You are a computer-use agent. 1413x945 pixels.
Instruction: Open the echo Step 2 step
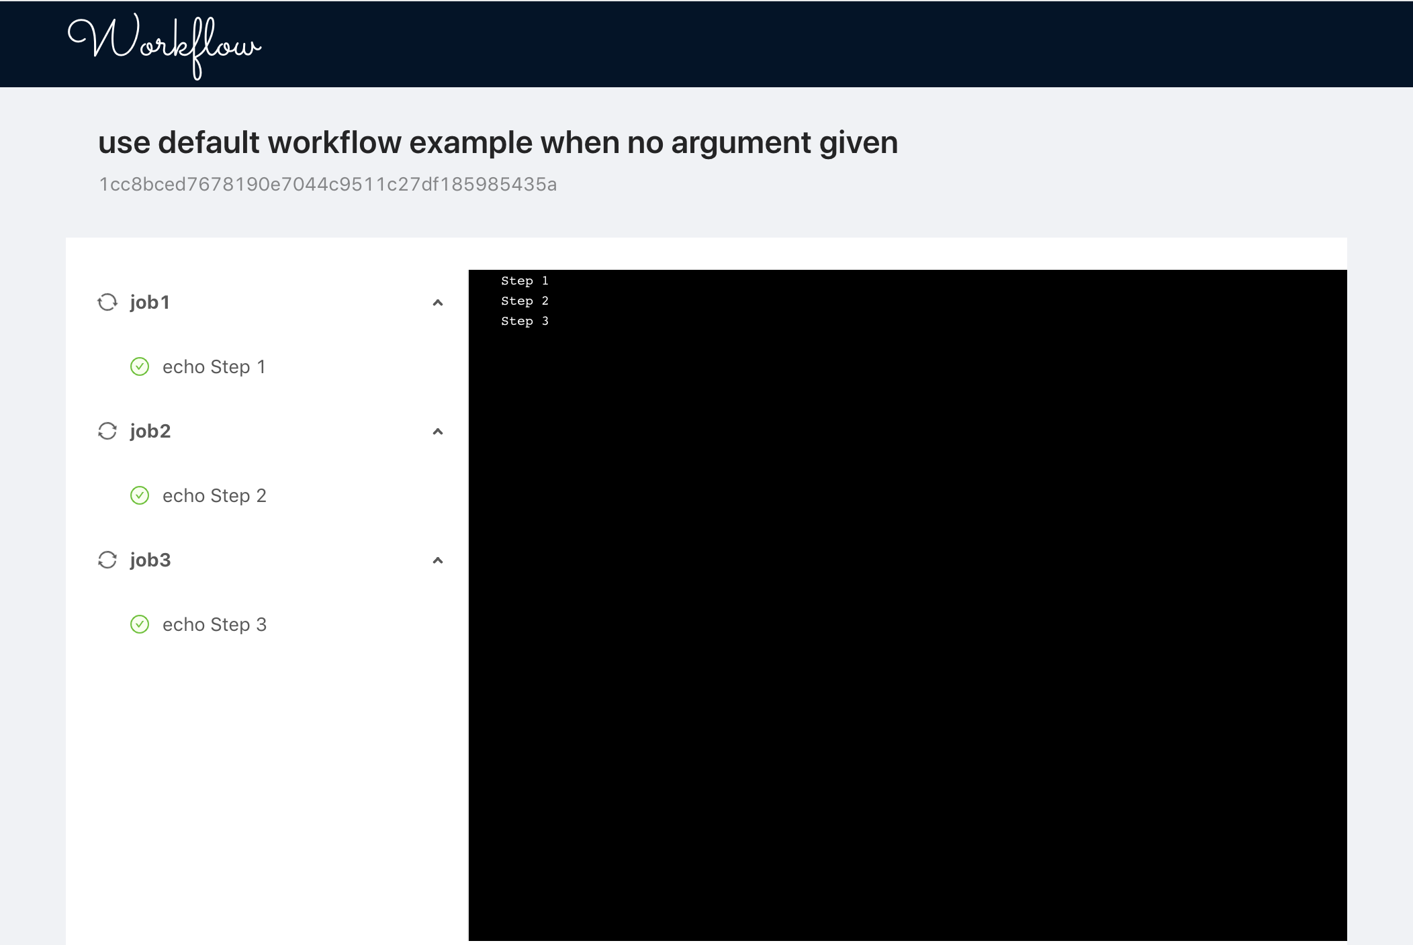214,495
